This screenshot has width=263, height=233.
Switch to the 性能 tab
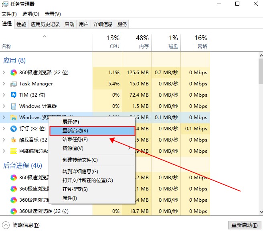tap(21, 24)
